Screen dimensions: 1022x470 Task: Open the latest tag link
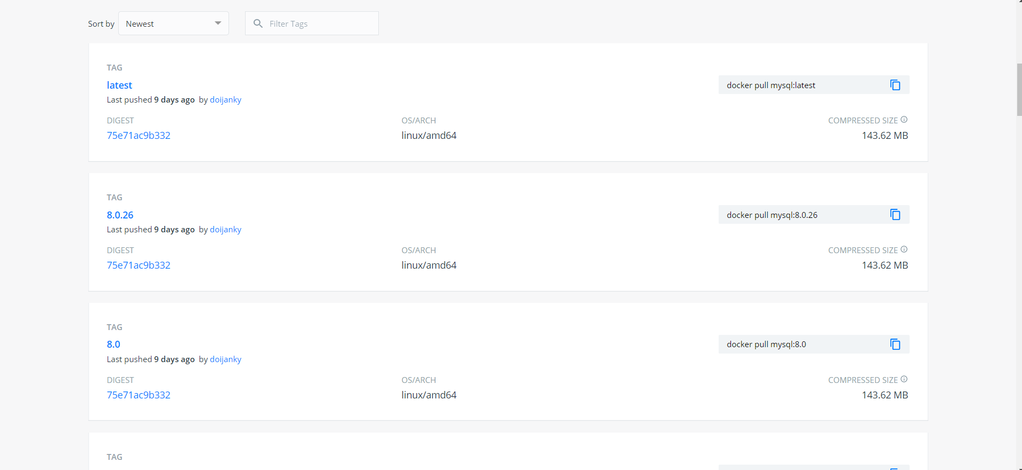119,85
